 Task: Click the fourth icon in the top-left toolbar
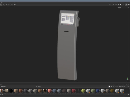point(9,5)
